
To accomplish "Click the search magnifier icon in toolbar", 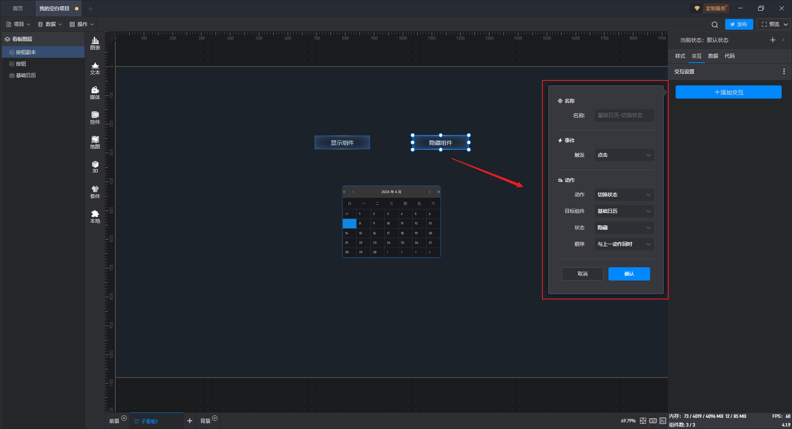I will [x=715, y=24].
